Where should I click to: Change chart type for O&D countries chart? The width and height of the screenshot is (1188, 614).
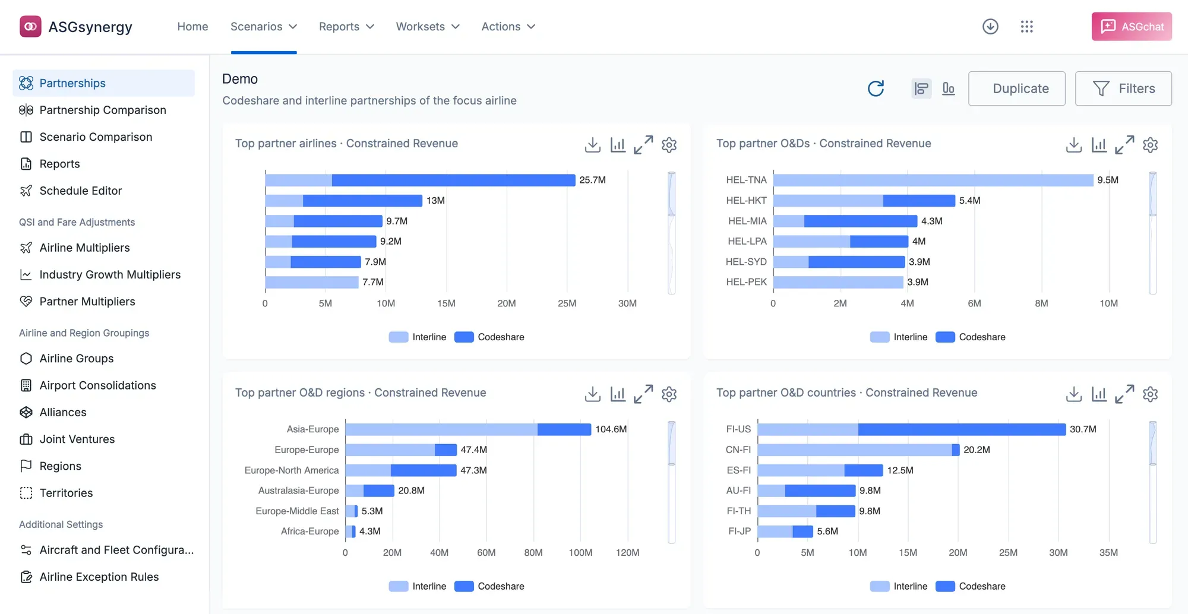1099,394
